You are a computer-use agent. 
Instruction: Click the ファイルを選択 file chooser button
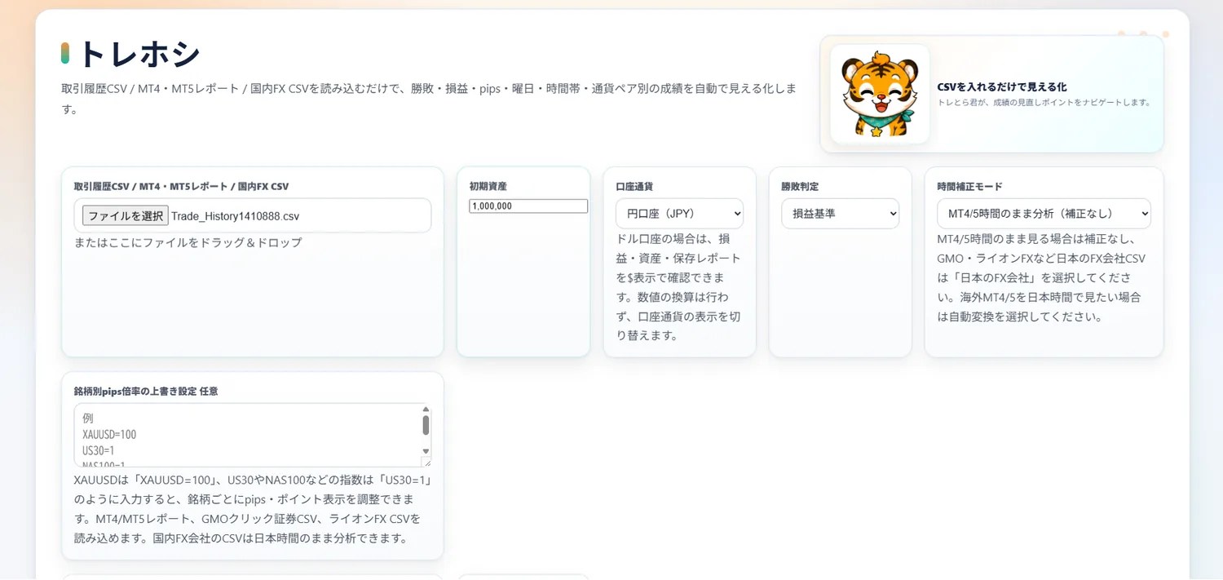pos(126,216)
